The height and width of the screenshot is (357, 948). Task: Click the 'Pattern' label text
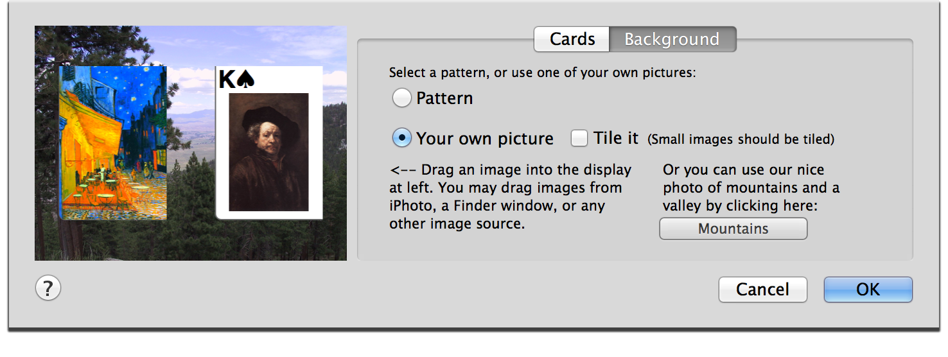pyautogui.click(x=444, y=98)
